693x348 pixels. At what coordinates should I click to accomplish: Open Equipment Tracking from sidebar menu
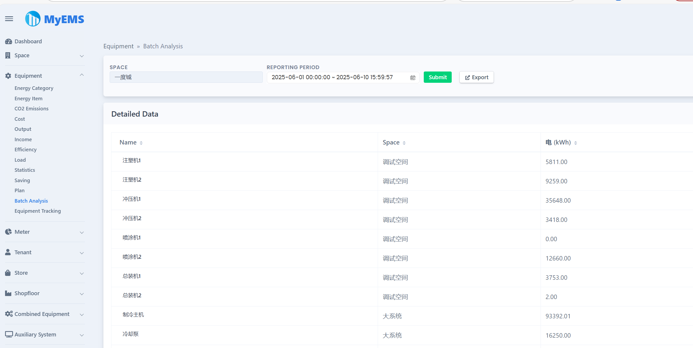(x=38, y=211)
